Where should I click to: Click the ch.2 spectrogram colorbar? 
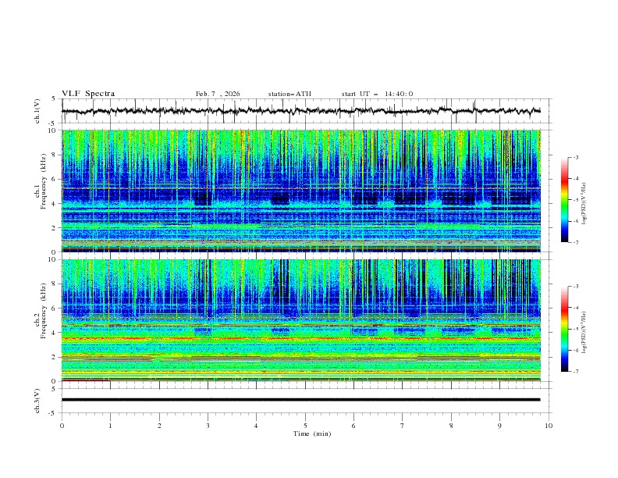pos(564,329)
